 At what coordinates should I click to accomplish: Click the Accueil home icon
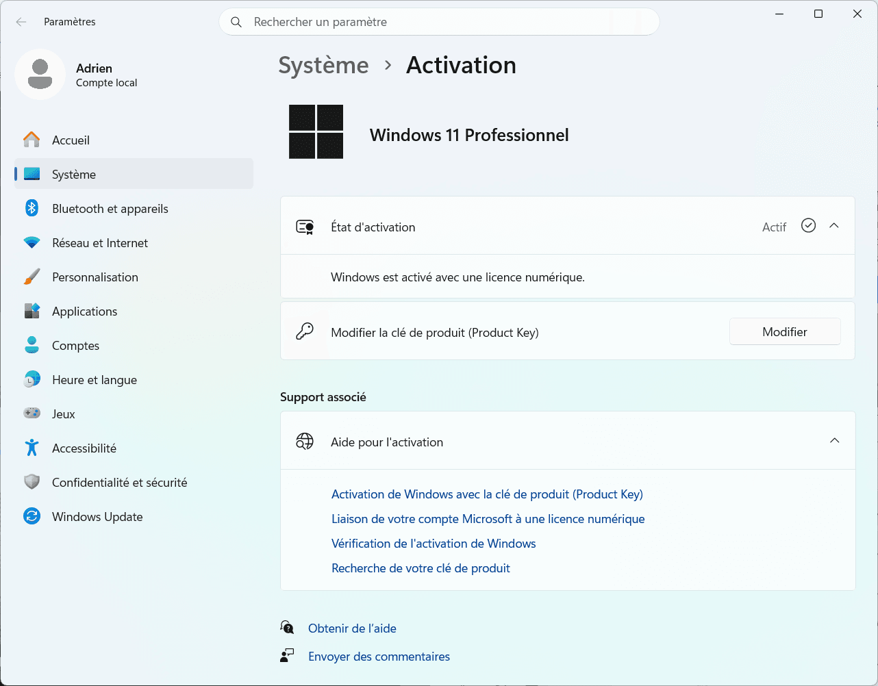(32, 140)
